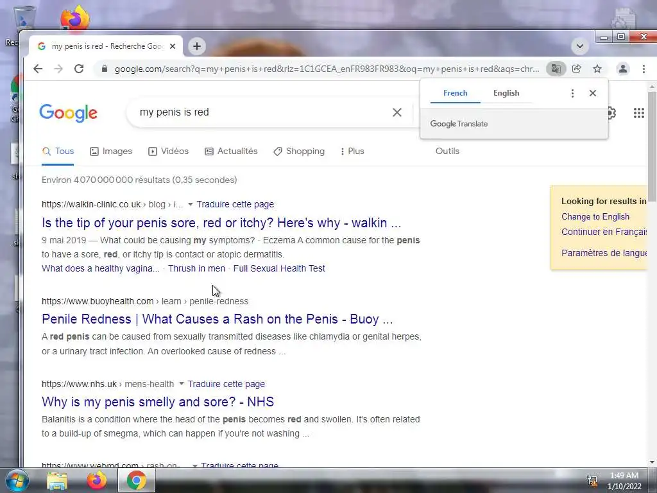
Task: Open the Chrome profile avatar icon
Action: point(623,69)
